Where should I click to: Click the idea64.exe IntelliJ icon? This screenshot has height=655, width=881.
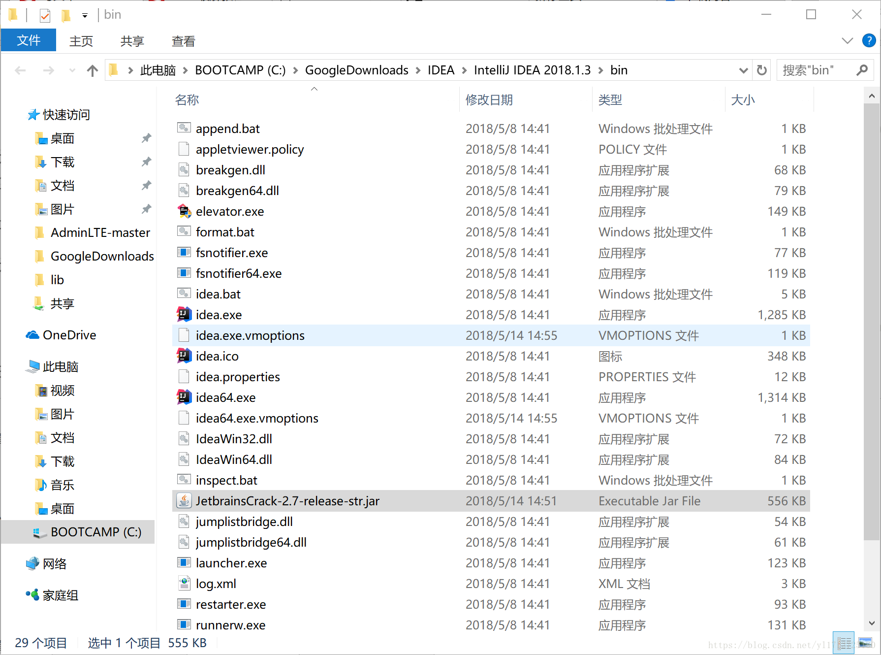pos(184,397)
